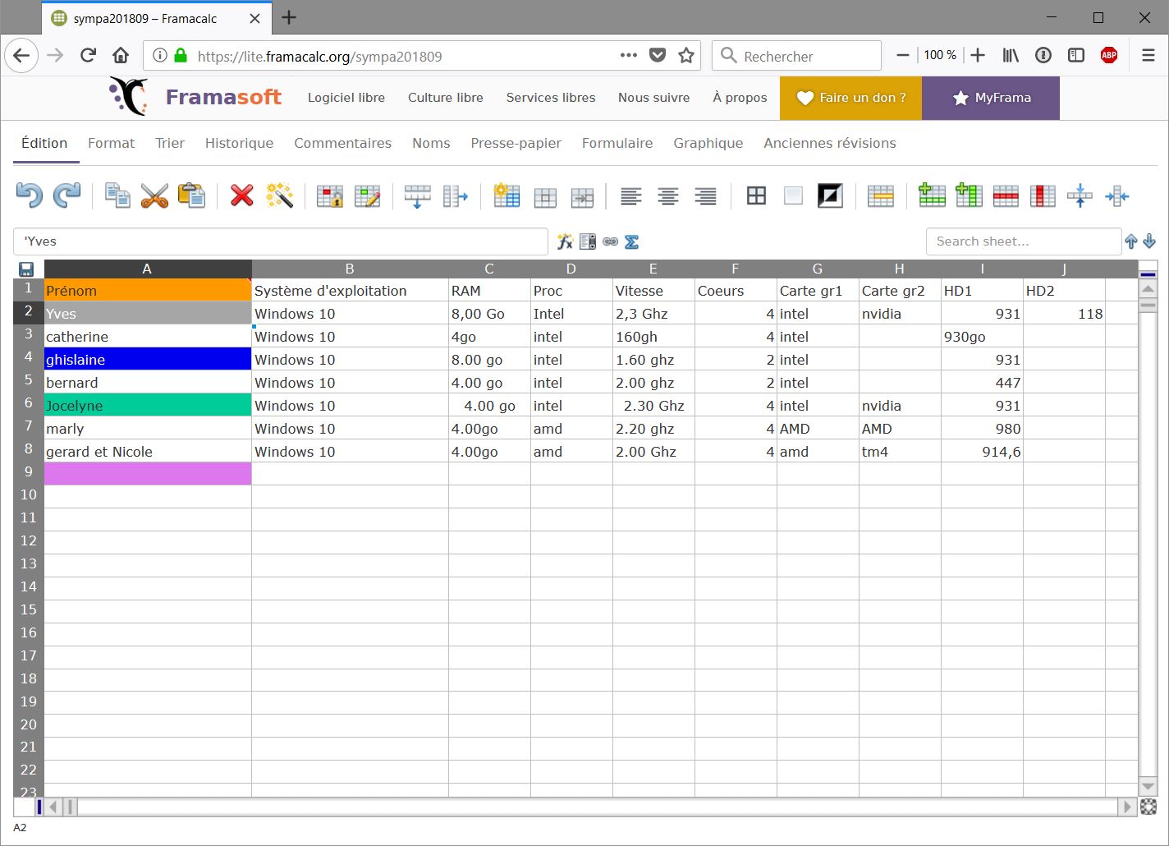Insert a new row
The image size is (1169, 846).
click(x=932, y=195)
